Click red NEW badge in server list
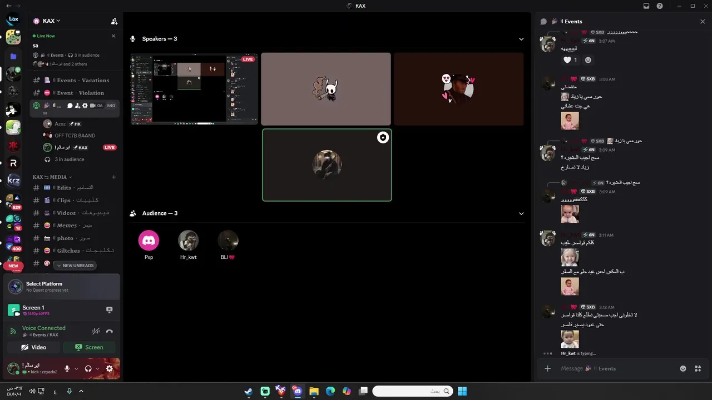 [13, 266]
